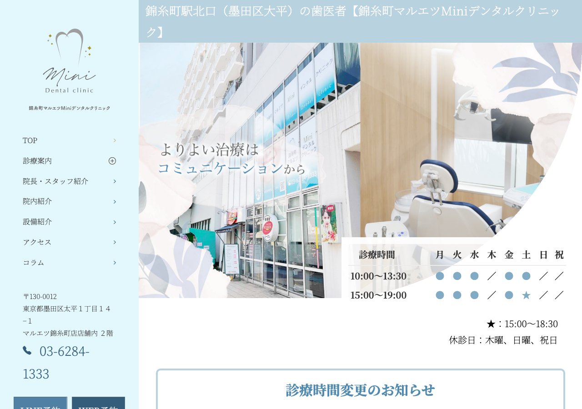Screen dimensions: 582x409
Task: Open the 設備紹介 menu entry
Action: tap(69, 222)
